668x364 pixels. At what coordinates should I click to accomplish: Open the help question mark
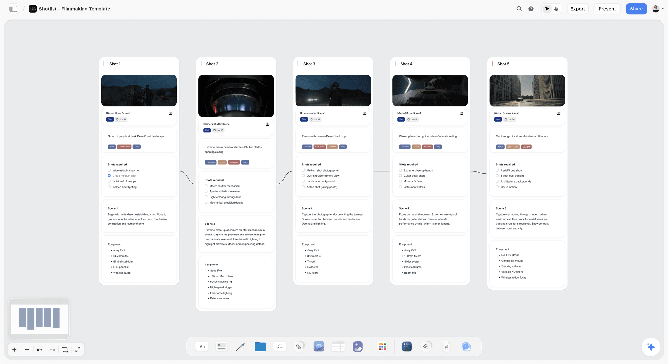(x=531, y=9)
